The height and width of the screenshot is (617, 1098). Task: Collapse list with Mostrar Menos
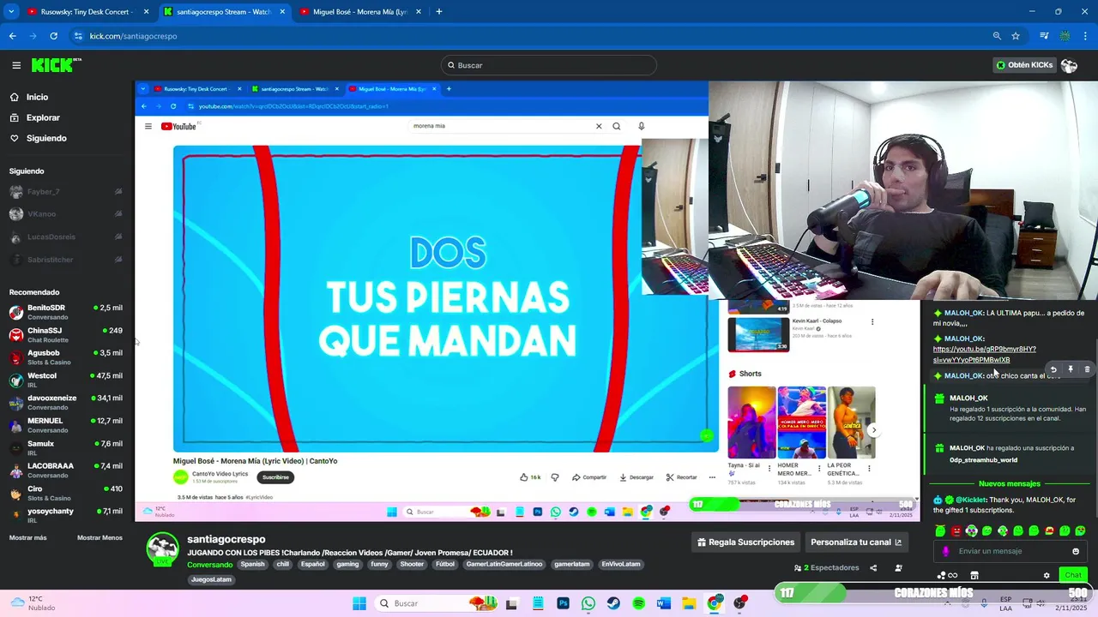pyautogui.click(x=100, y=538)
